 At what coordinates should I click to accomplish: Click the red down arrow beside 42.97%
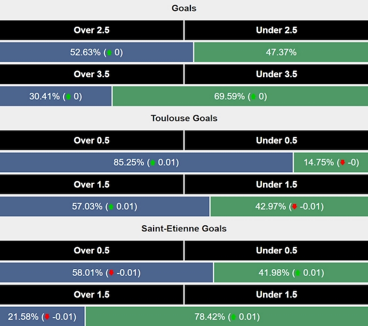pyautogui.click(x=294, y=207)
